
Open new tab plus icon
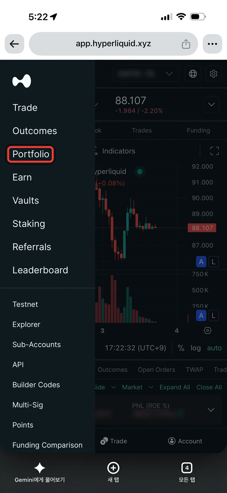tap(113, 468)
